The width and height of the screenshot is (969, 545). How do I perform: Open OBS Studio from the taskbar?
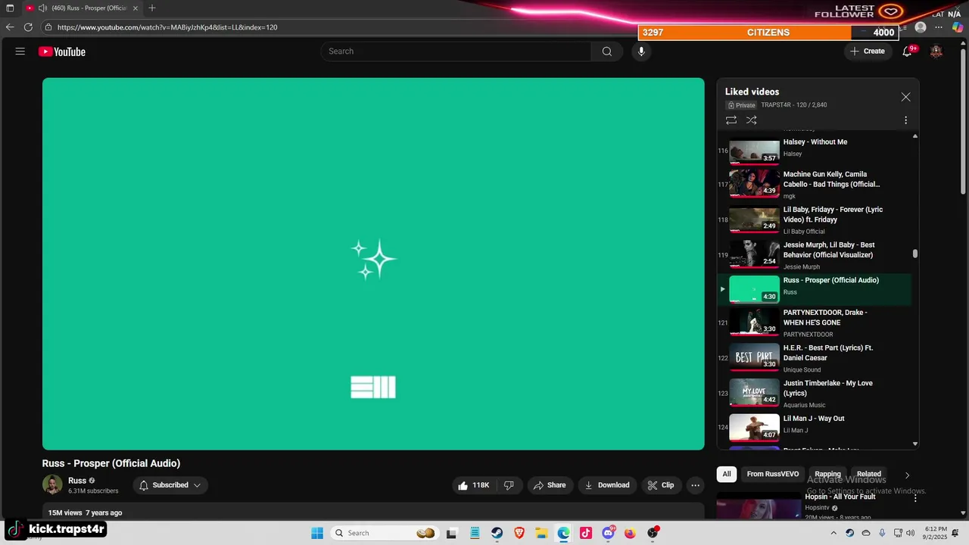653,533
